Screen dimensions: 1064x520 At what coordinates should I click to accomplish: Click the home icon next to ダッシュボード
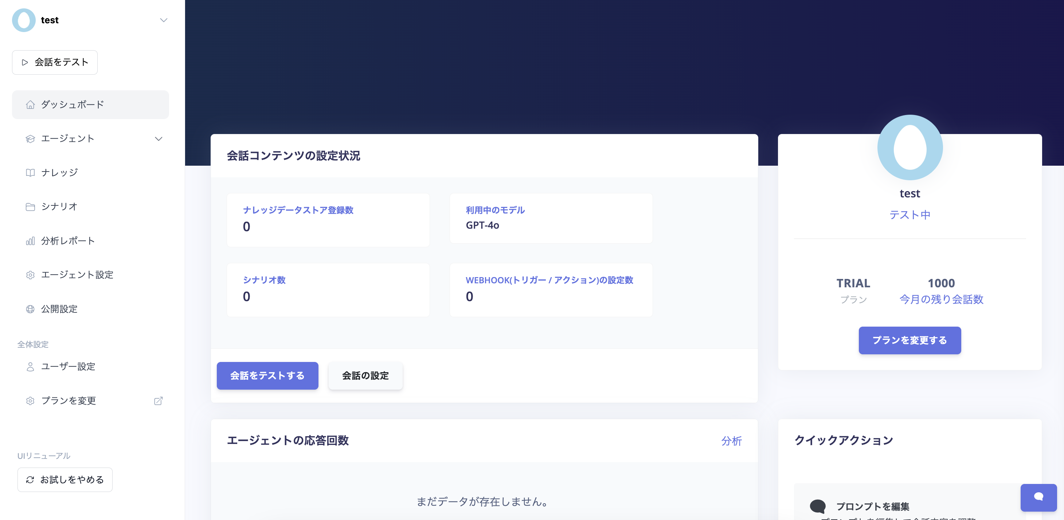point(30,105)
